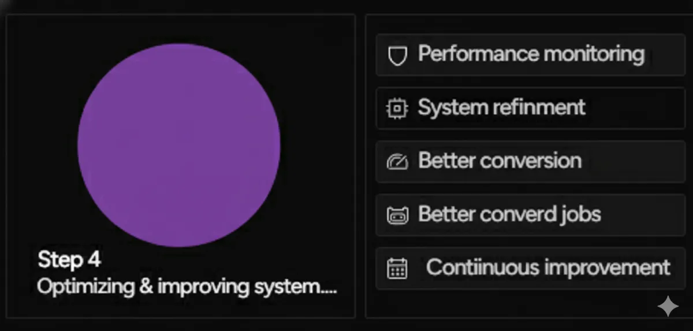Pick the Contiinuous improvement entry
This screenshot has height=331, width=693.
[530, 268]
